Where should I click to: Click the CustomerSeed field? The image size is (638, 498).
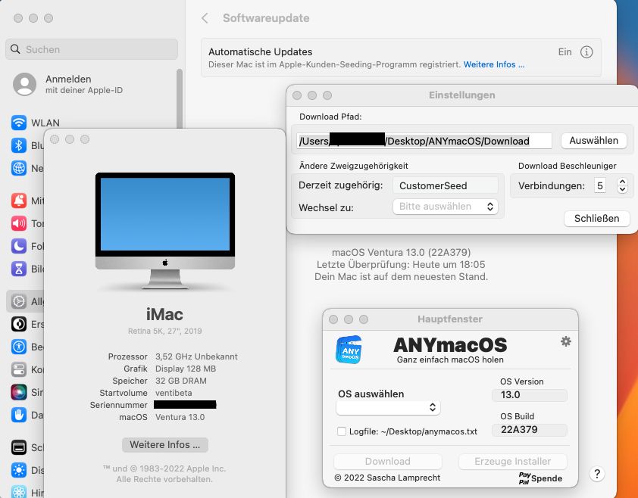(x=446, y=185)
